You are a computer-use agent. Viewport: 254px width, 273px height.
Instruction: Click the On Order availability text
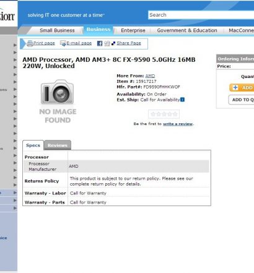[157, 94]
